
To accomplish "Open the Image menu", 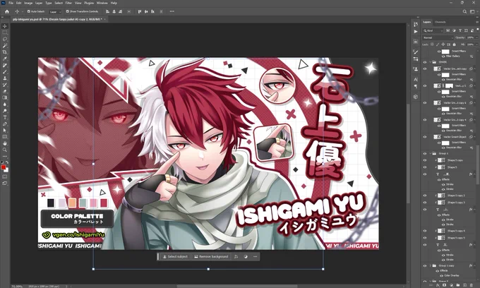I will pos(28,3).
